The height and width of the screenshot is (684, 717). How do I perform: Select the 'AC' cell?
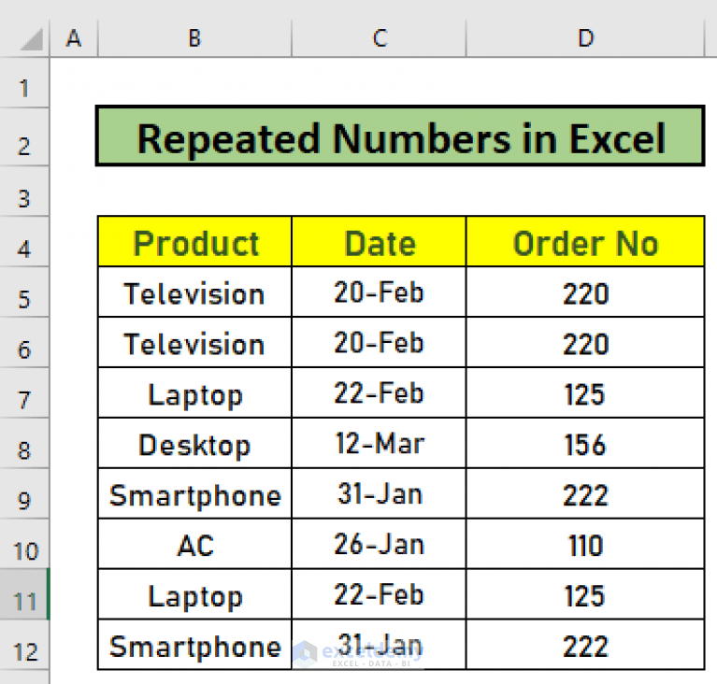(194, 544)
